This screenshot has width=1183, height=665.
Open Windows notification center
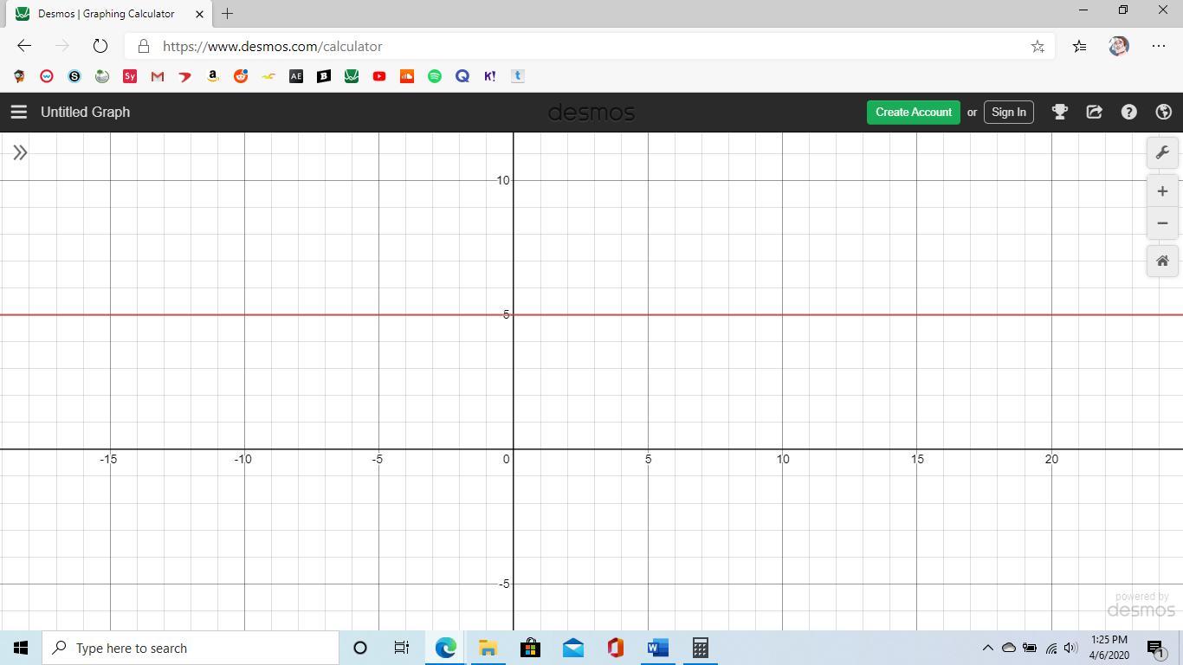pyautogui.click(x=1156, y=648)
